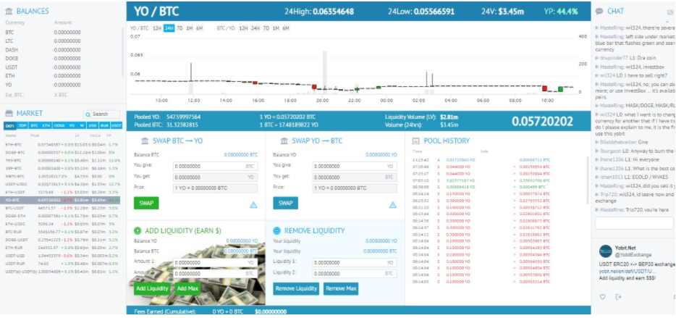Click the warning triangle in SWAP YO → BTC panel
The width and height of the screenshot is (676, 318).
click(393, 205)
